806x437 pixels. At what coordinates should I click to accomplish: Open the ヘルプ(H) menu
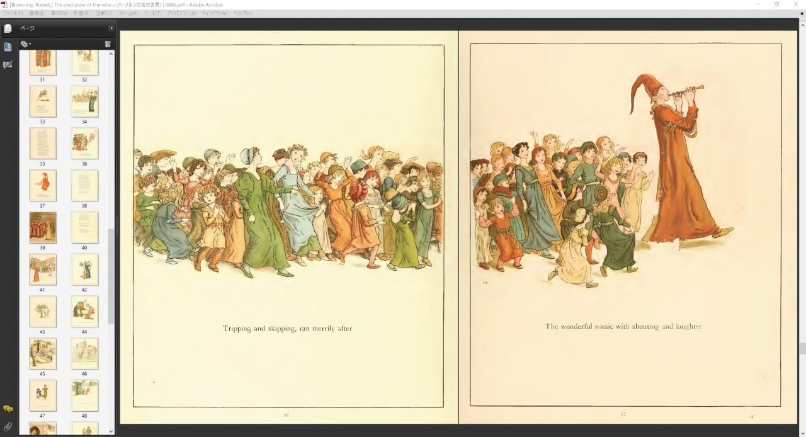click(x=243, y=13)
